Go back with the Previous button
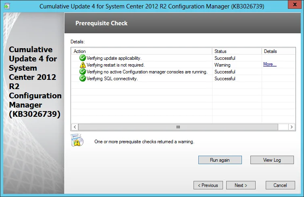 point(208,185)
